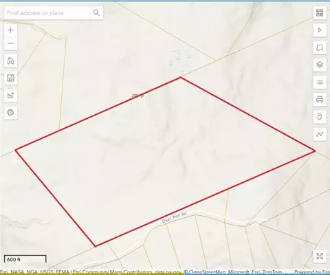Open the Layers list panel

click(320, 65)
